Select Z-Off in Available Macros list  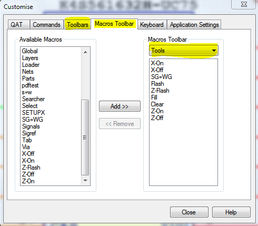tap(28, 174)
